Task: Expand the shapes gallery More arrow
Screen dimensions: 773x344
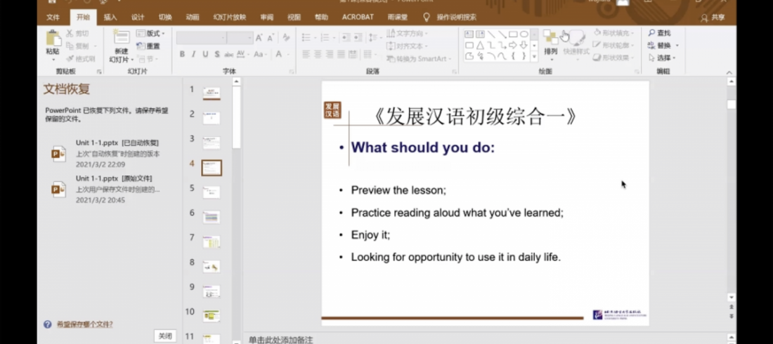Action: click(x=534, y=57)
